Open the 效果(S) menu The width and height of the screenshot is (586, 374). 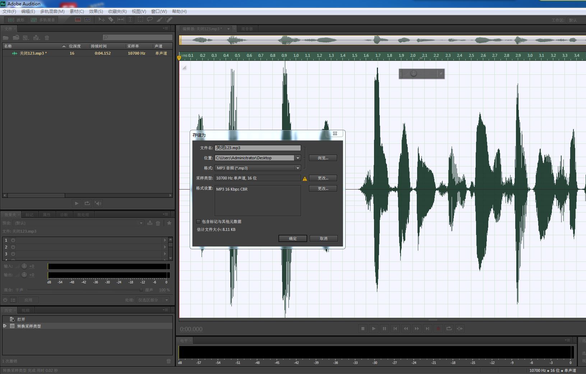(x=96, y=12)
